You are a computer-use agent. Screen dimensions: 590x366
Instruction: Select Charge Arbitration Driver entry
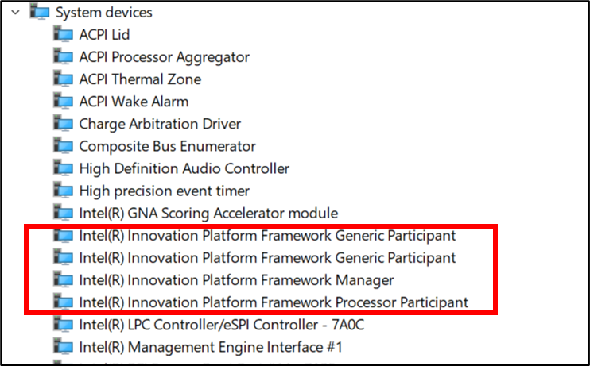pos(160,124)
